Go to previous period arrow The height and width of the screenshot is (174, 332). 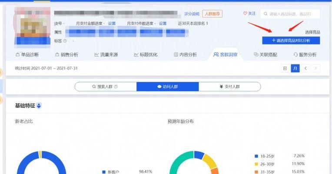(x=305, y=68)
